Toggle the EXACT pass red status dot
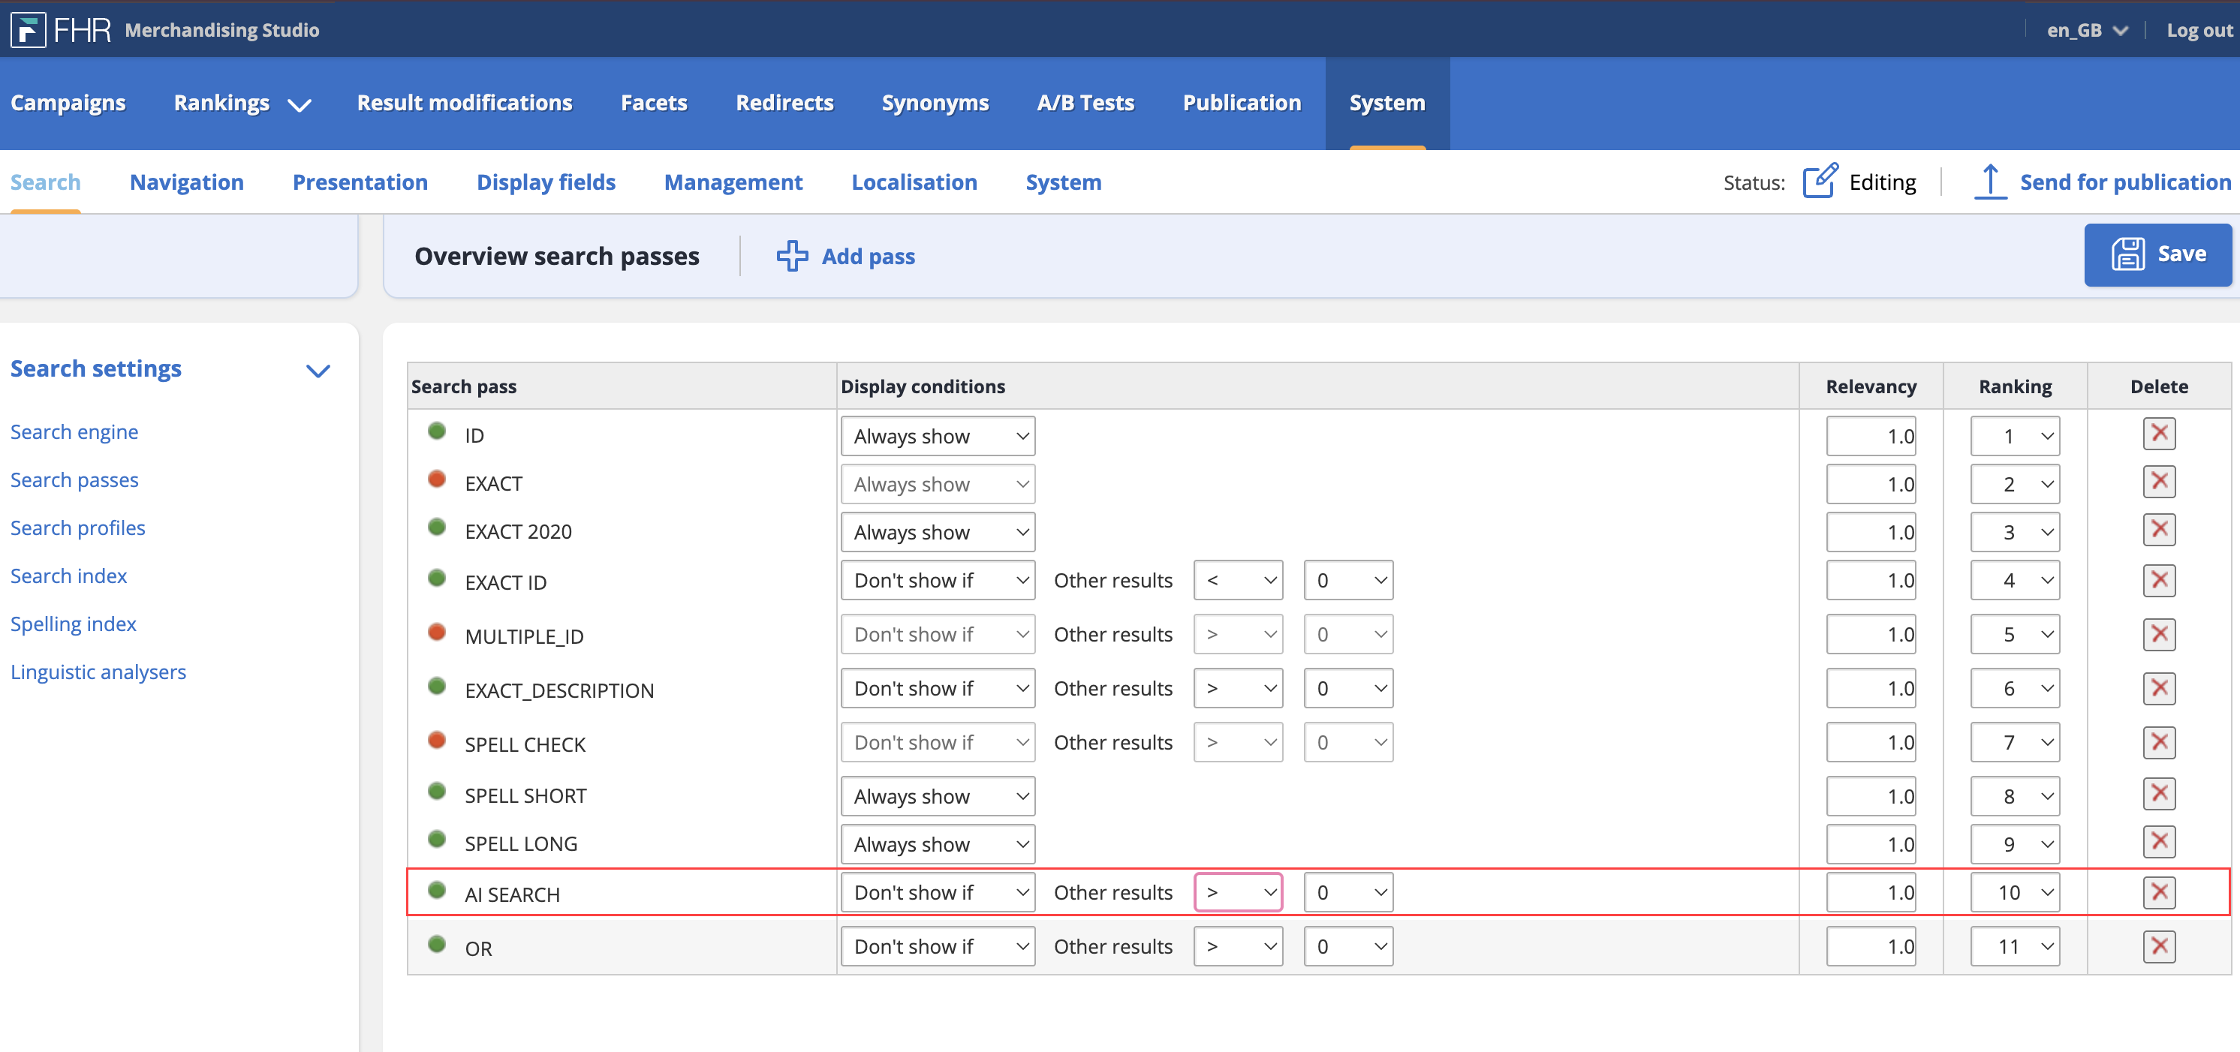Image resolution: width=2240 pixels, height=1052 pixels. click(x=437, y=478)
